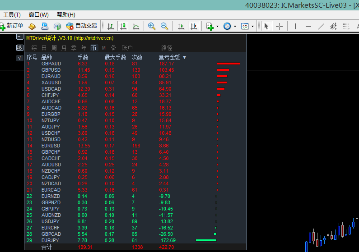Select the trendline drawing tool
This screenshot has width=359, height=252.
[x=321, y=27]
